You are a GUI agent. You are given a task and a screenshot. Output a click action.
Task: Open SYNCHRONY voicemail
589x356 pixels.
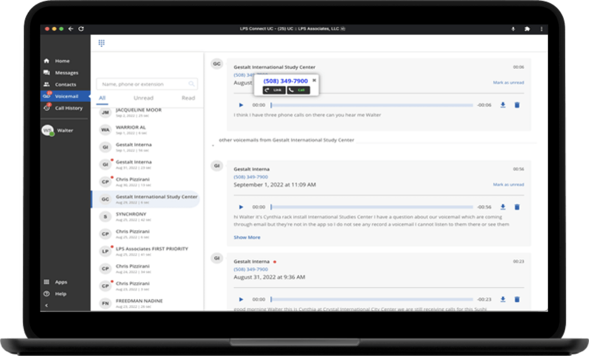(x=147, y=217)
